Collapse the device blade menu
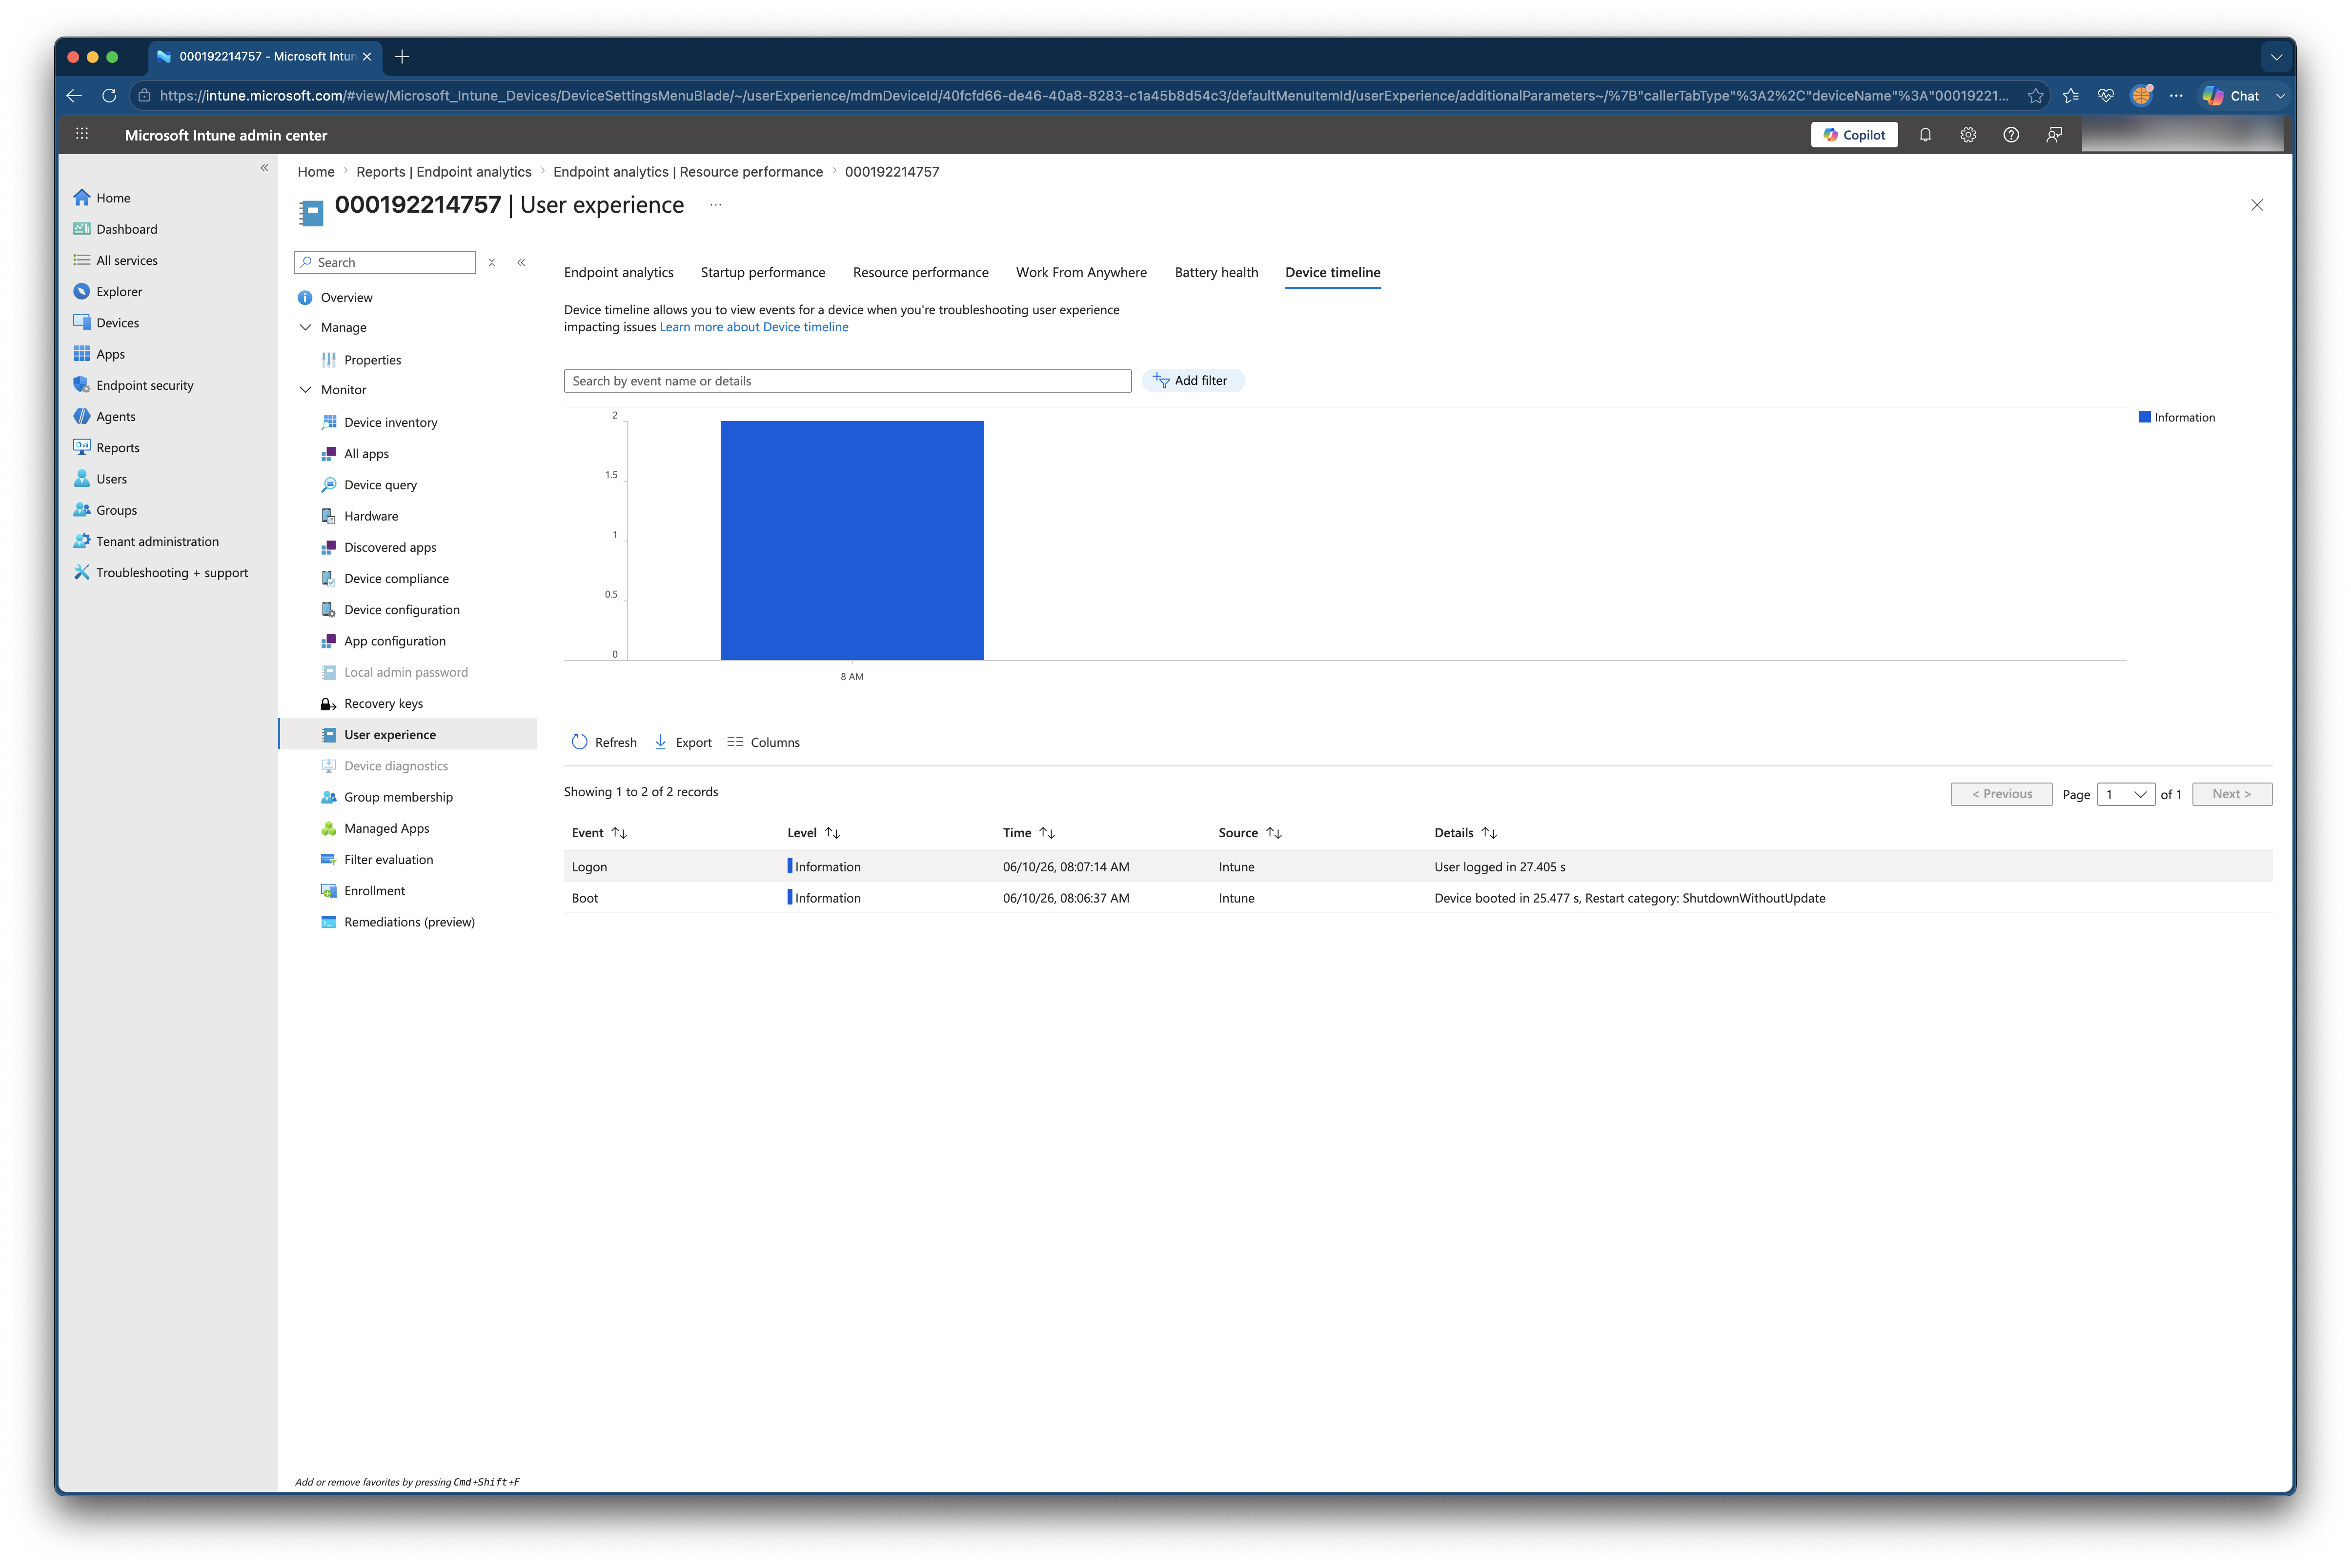The height and width of the screenshot is (1568, 2351). 521,262
